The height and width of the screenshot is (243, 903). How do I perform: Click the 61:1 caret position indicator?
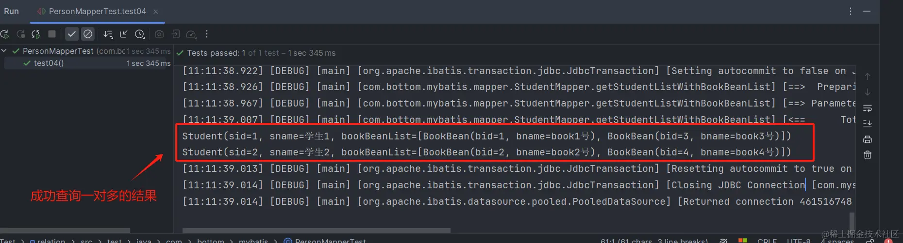tap(654, 241)
